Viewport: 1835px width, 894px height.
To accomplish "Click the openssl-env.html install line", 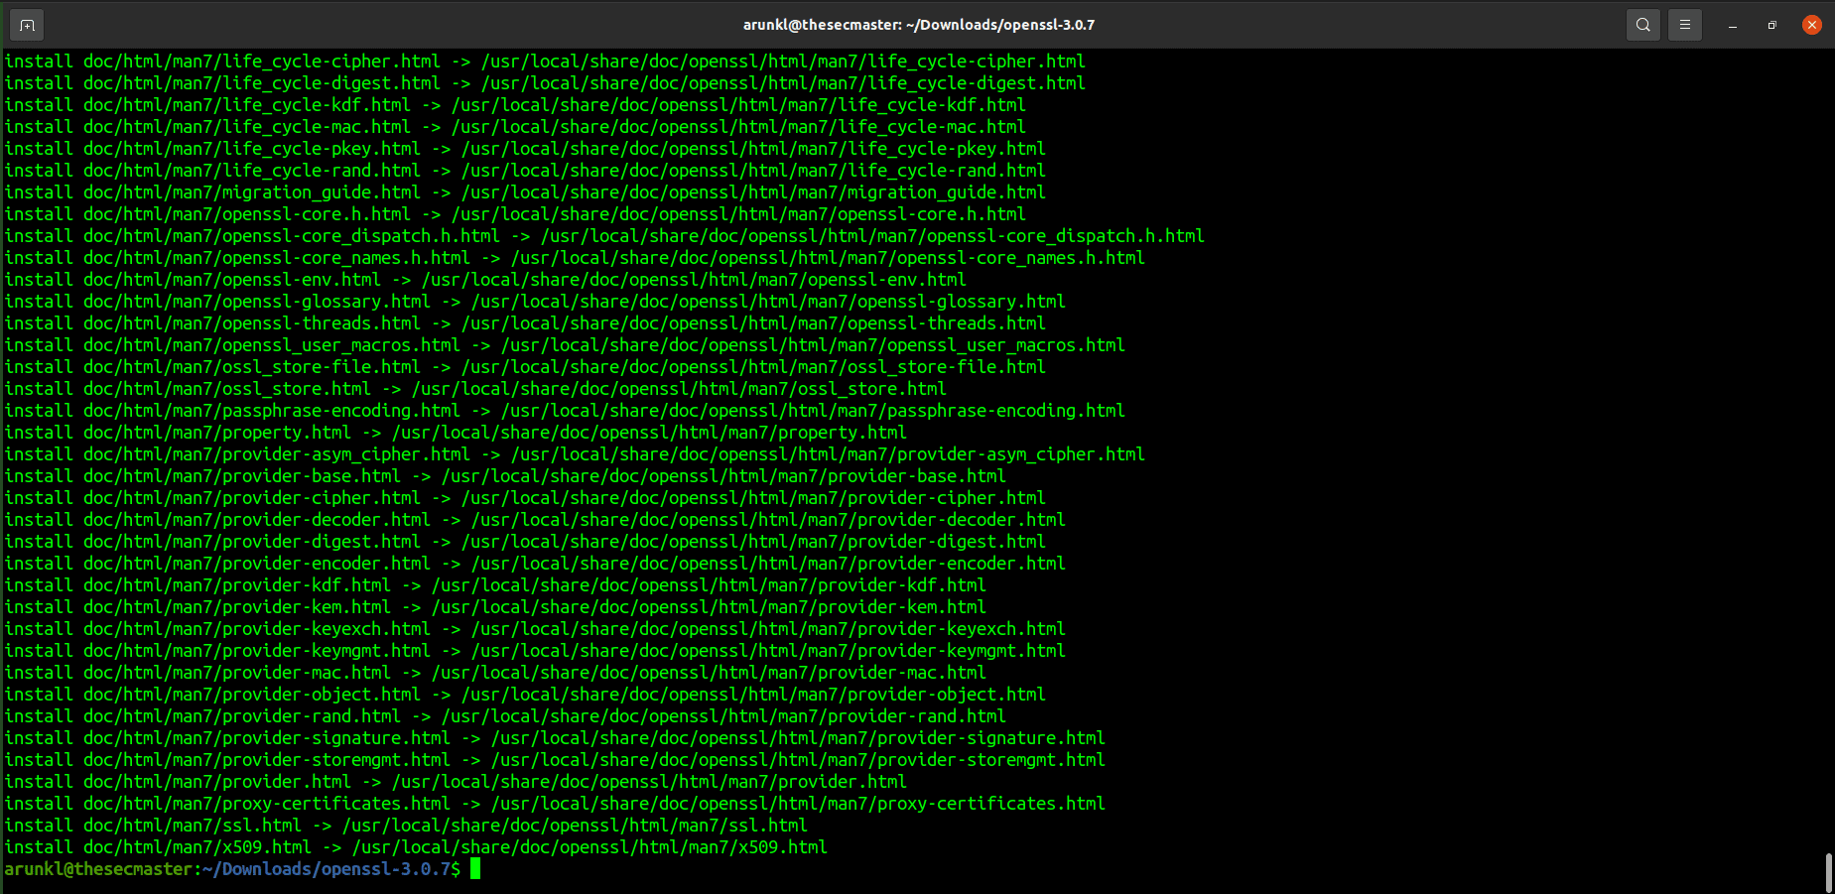I will (485, 280).
